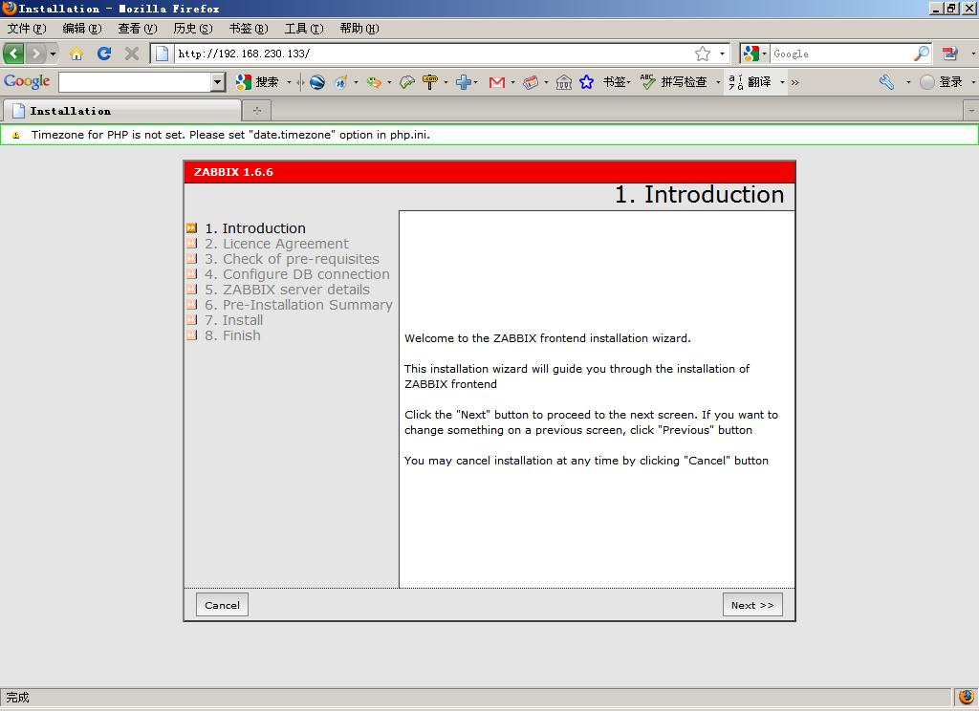Image resolution: width=979 pixels, height=711 pixels.
Task: Click the page icon in the address bar
Action: (x=162, y=54)
